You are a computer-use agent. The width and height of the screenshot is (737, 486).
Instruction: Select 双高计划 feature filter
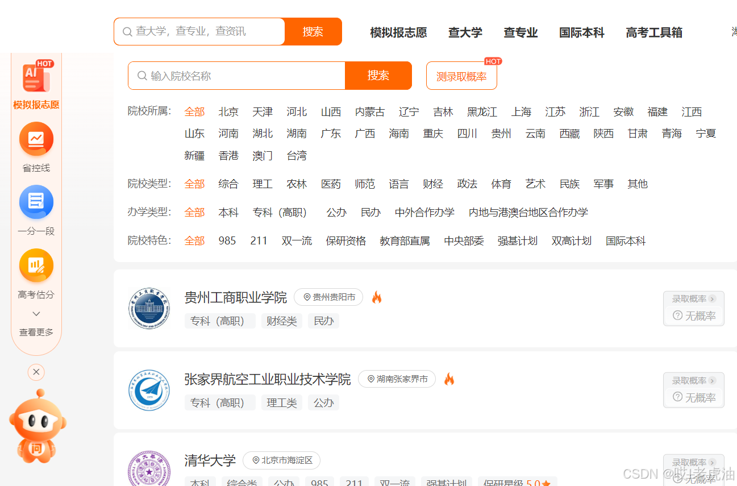[572, 241]
